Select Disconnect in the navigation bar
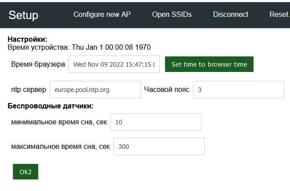This screenshot has height=191, width=290. [x=230, y=14]
